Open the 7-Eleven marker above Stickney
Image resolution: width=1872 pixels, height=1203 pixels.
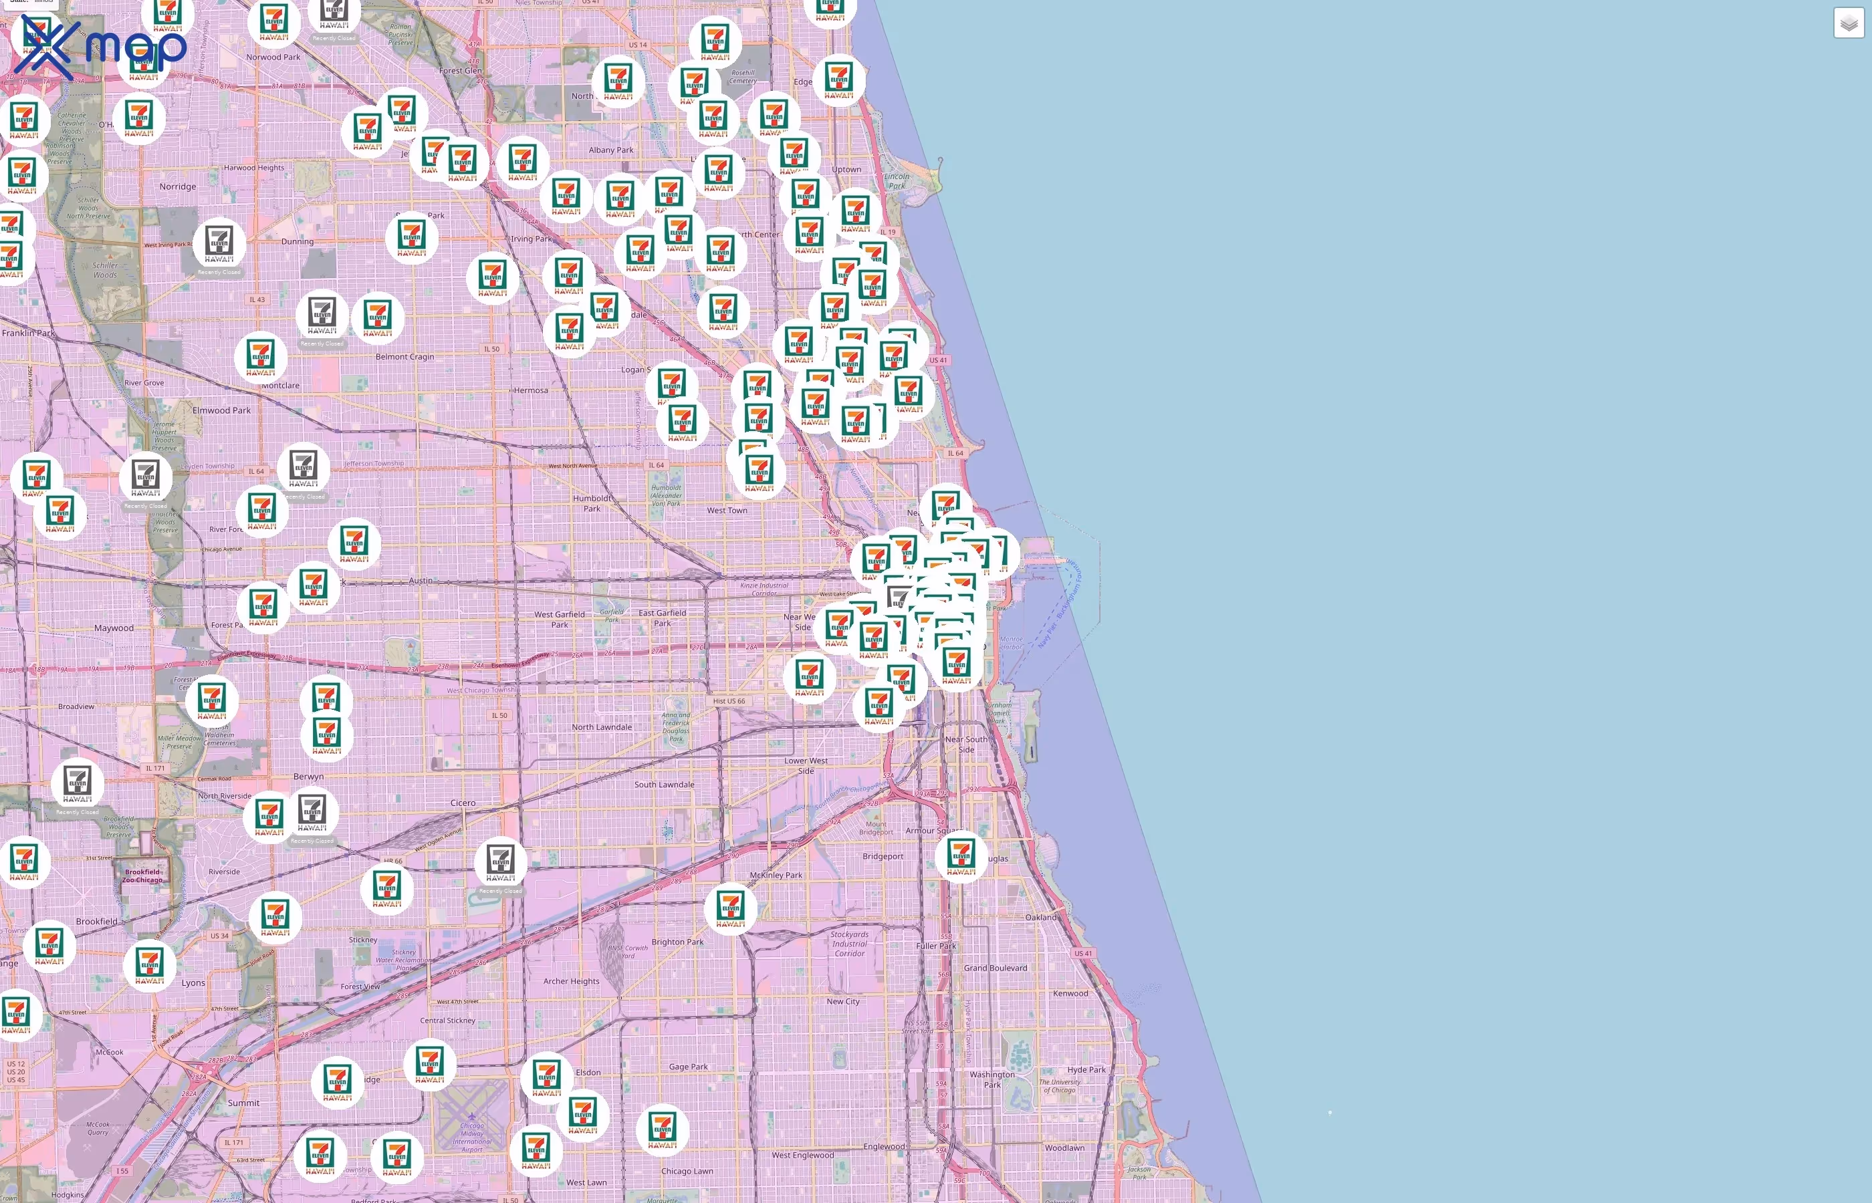coord(388,888)
